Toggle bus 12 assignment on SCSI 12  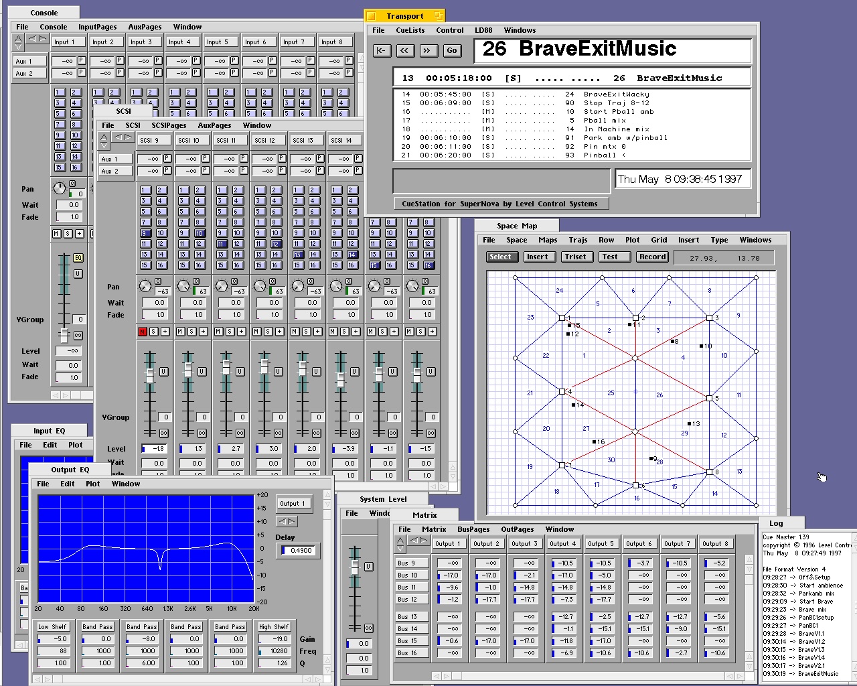(x=276, y=244)
